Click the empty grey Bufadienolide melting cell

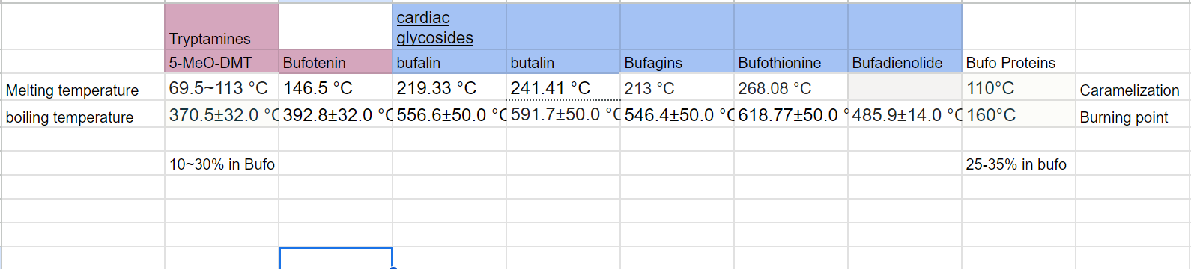coord(905,87)
